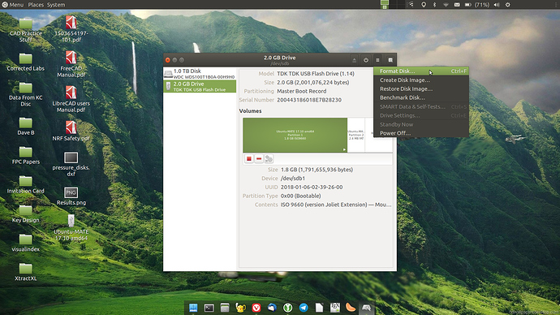Launch Telegram from the dock

[304, 308]
